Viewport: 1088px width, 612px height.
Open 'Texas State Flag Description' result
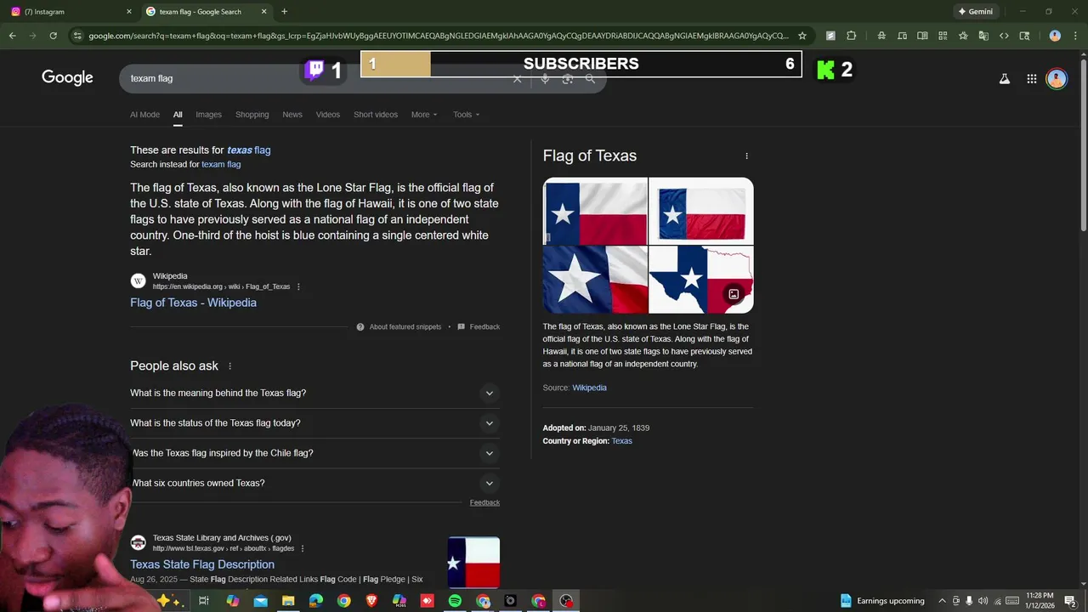click(x=202, y=564)
